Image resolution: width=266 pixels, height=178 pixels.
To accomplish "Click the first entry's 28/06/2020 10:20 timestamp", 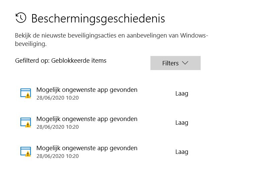I will click(x=58, y=98).
